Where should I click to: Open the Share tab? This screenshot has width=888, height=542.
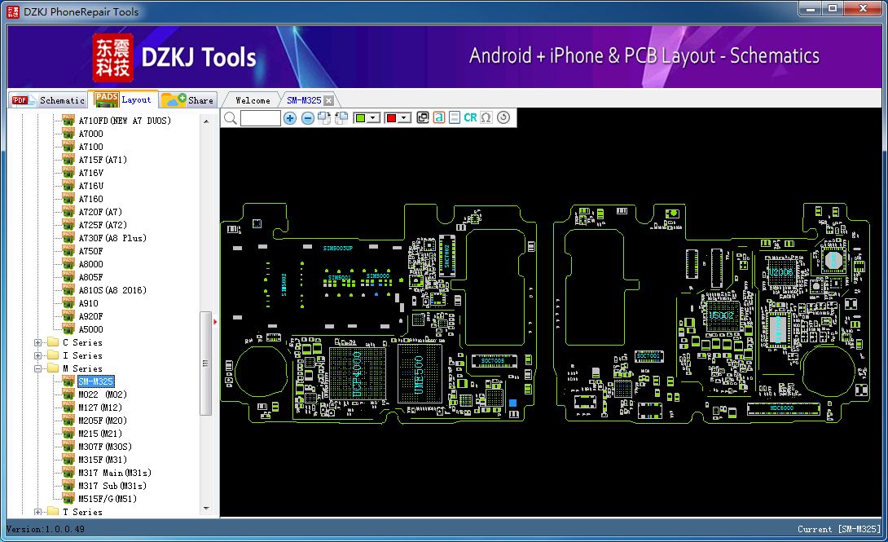(x=187, y=100)
